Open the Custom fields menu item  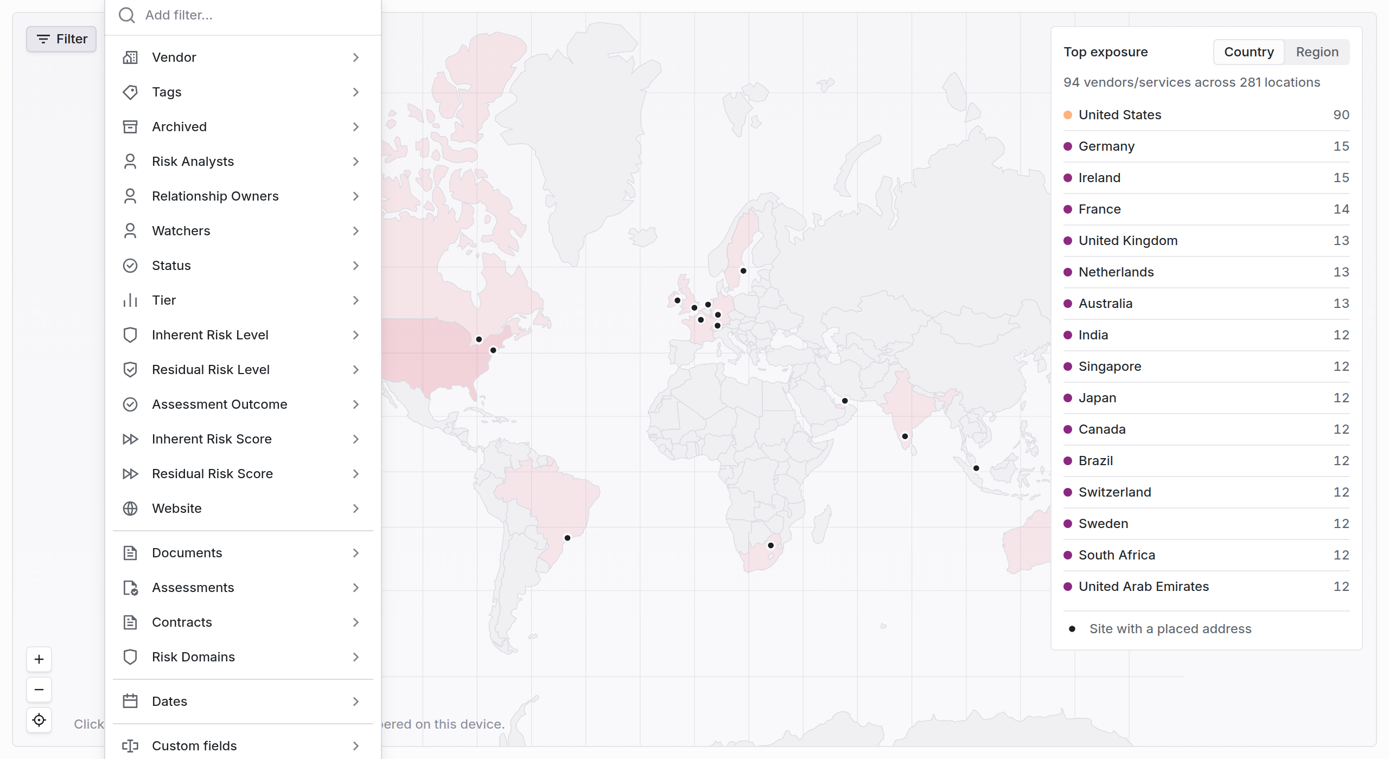tap(243, 746)
